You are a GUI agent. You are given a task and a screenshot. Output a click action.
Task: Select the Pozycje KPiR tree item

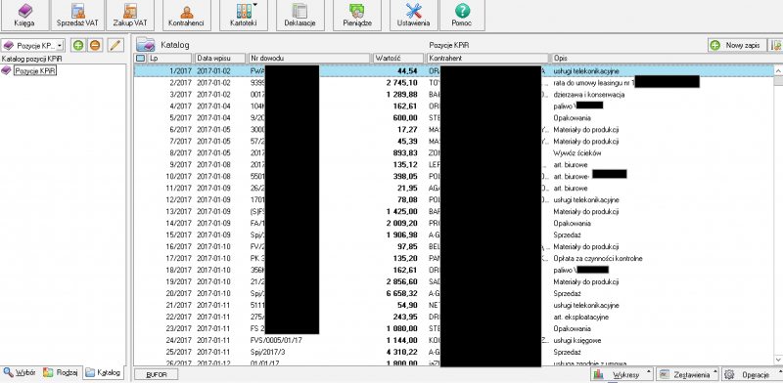pyautogui.click(x=35, y=71)
